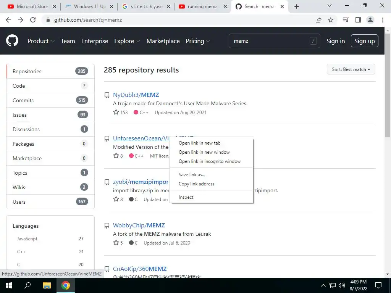The image size is (391, 293).
Task: Toggle the browser side panel icon
Action: [x=358, y=20]
